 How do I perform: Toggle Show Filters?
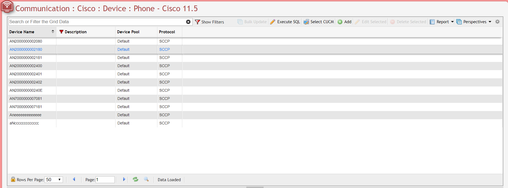click(209, 22)
